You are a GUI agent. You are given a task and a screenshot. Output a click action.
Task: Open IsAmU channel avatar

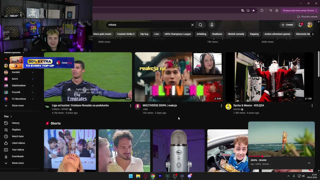(x=228, y=107)
